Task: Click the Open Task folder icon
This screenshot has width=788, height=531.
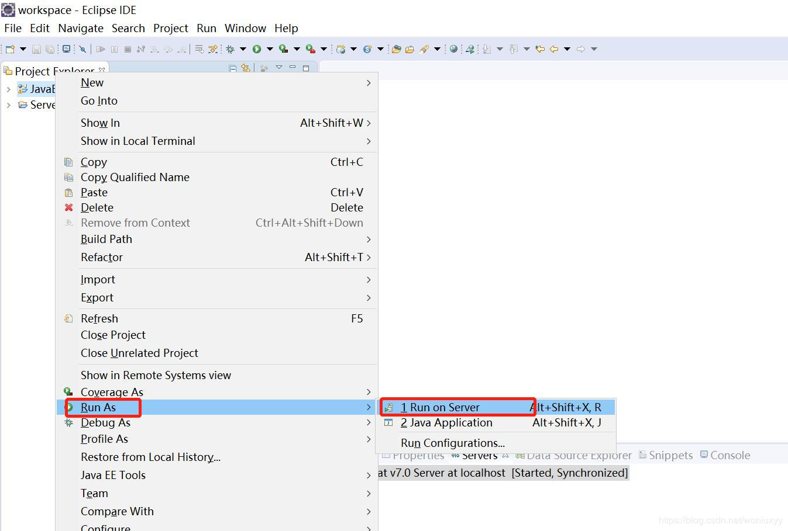Action: pos(410,49)
